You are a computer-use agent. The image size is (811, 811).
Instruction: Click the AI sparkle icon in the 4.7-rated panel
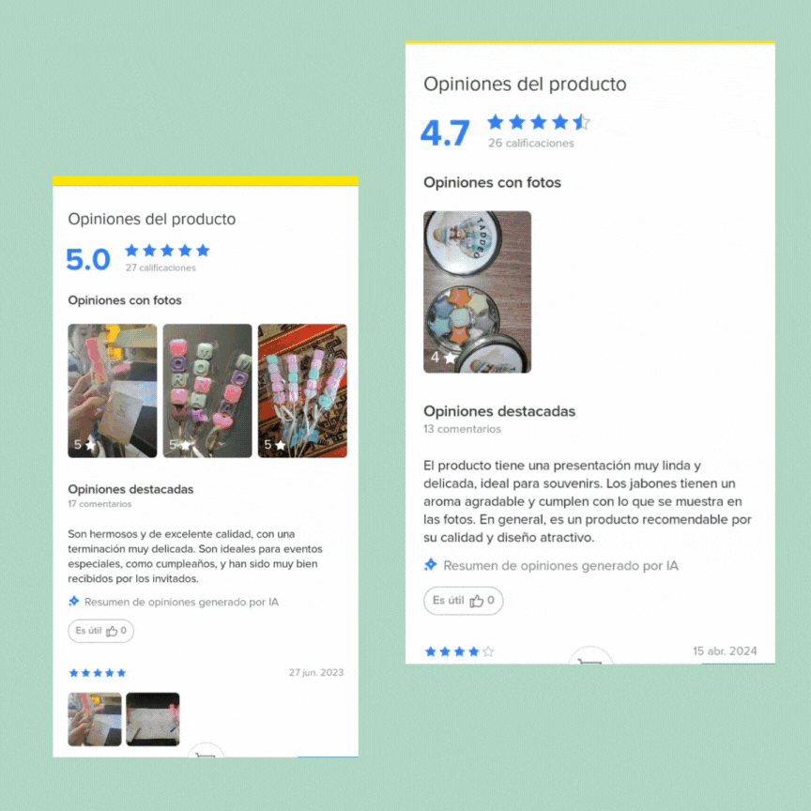(x=430, y=565)
